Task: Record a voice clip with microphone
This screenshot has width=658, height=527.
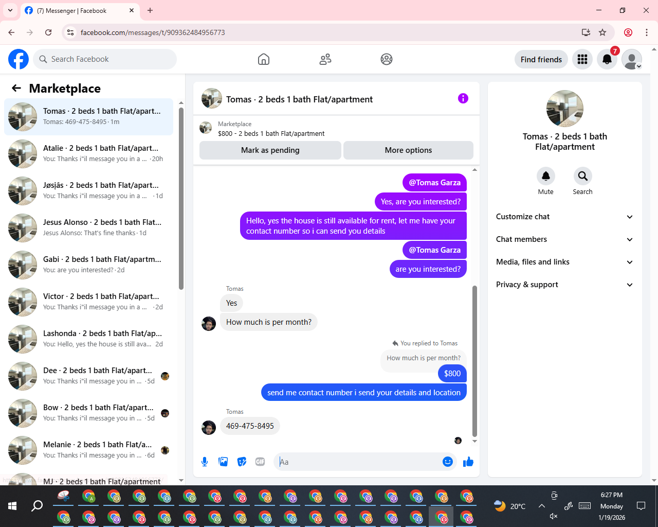Action: [205, 462]
